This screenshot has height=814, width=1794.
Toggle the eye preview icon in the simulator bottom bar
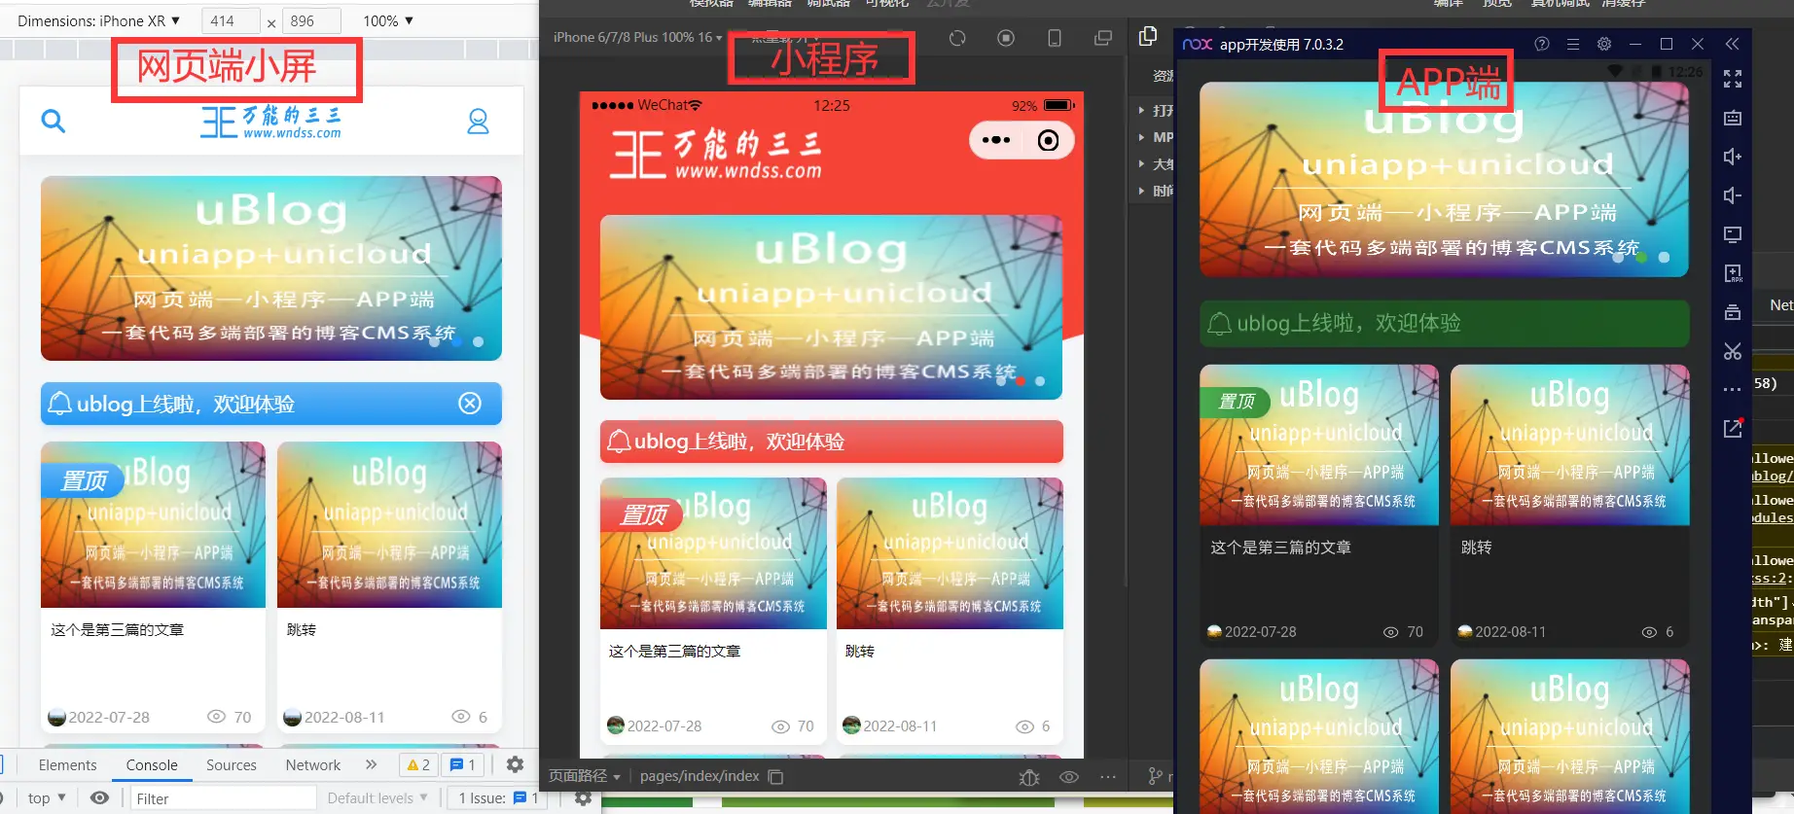pos(1069,777)
